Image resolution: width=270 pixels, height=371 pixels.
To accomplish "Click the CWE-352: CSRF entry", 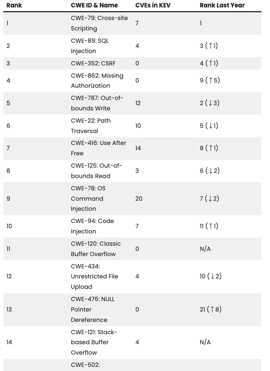I will click(x=93, y=63).
